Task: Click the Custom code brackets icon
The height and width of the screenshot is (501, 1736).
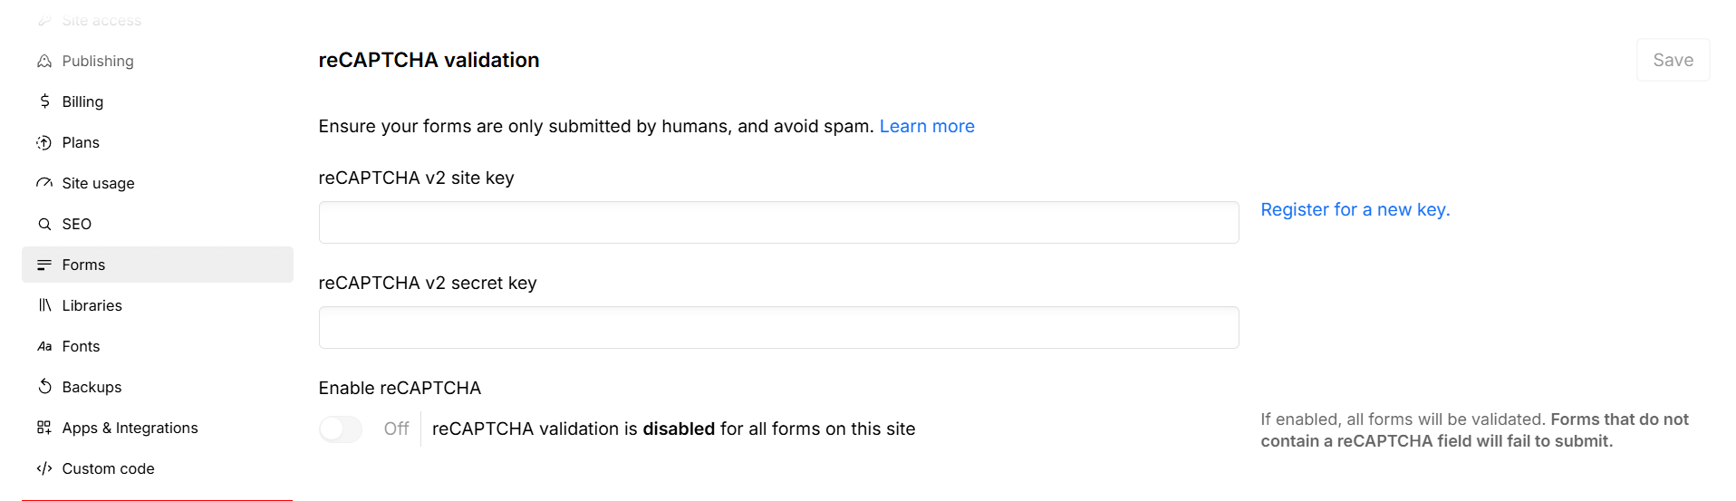Action: [44, 468]
